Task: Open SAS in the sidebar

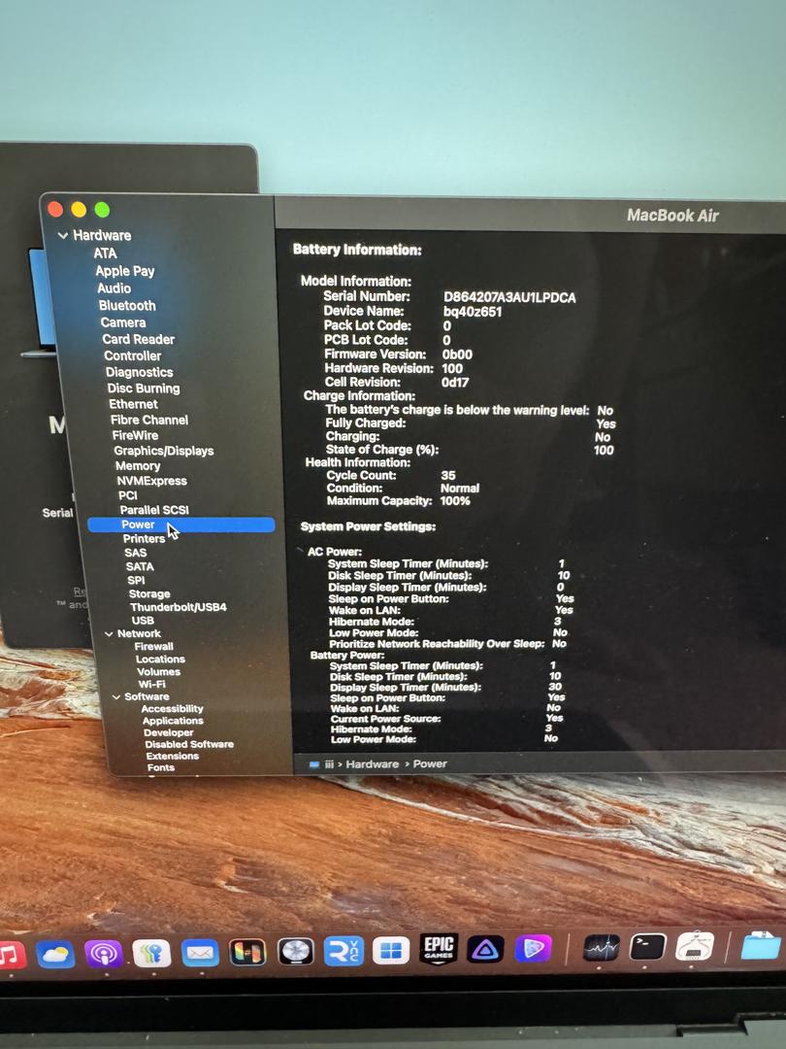Action: coord(135,553)
